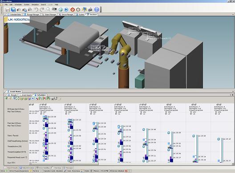Screen dimensions: 235x173
Task: Switch to the Object Manager tab
Action: [x=49, y=15]
